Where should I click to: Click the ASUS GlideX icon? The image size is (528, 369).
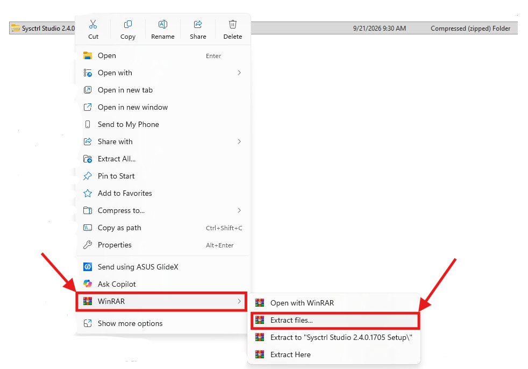(88, 267)
